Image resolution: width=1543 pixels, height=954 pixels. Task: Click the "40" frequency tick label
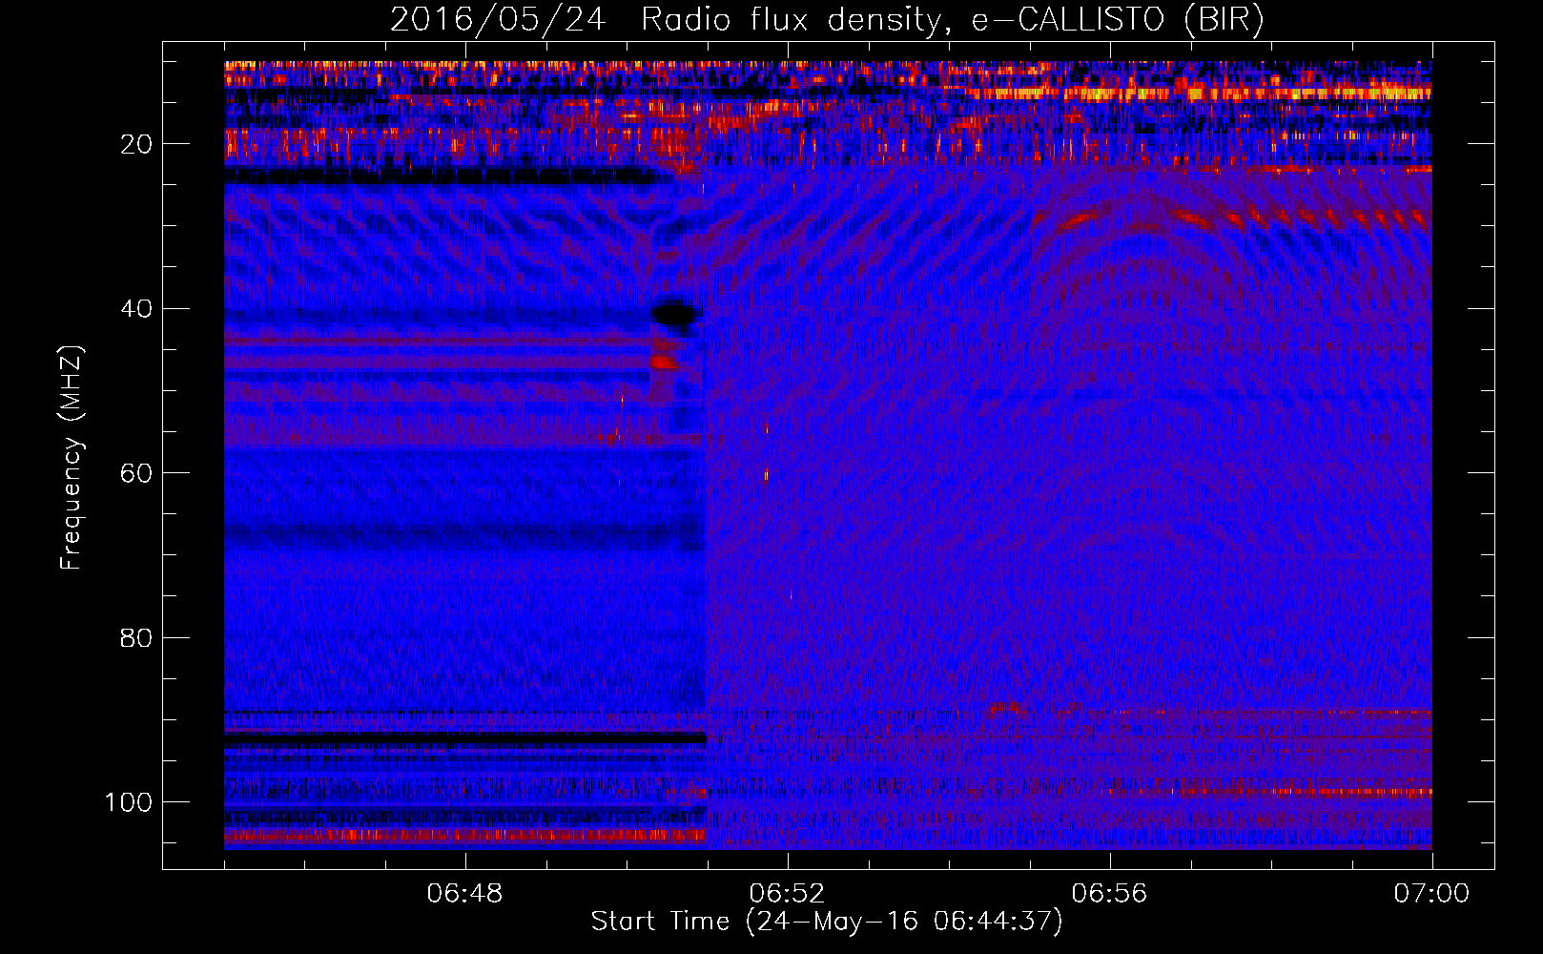click(136, 309)
